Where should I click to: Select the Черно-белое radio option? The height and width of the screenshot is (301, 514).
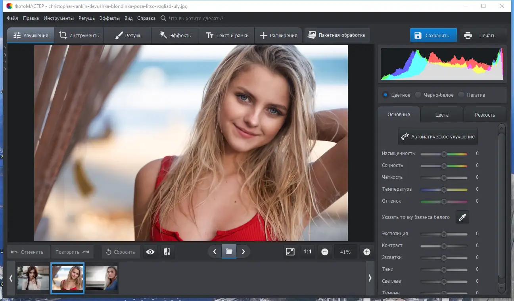coord(418,95)
